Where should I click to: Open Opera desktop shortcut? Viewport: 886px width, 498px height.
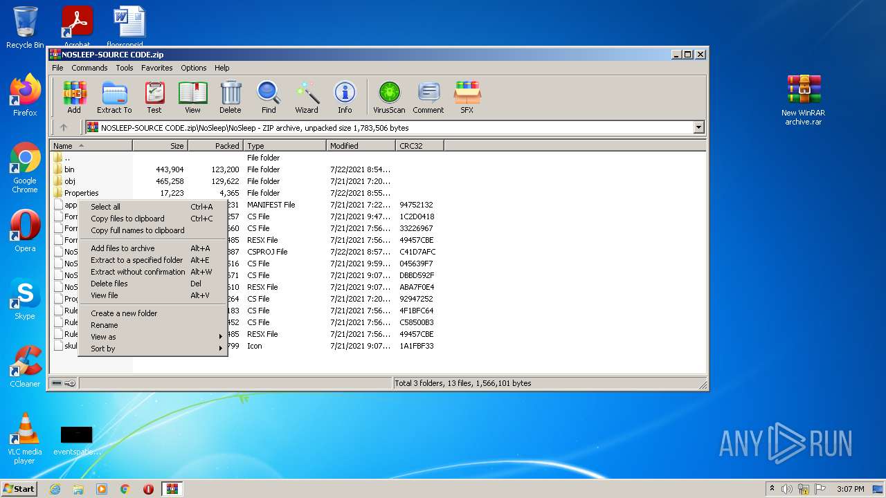[x=25, y=231]
